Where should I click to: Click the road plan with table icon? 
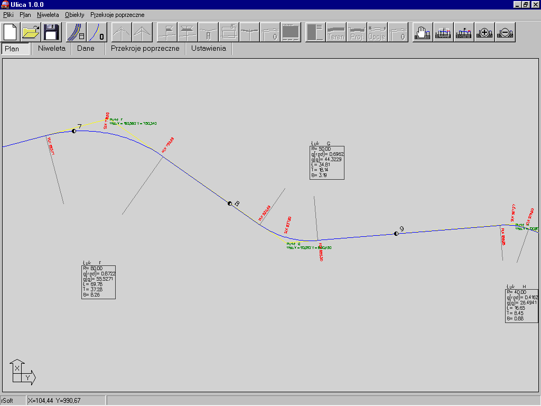76,32
